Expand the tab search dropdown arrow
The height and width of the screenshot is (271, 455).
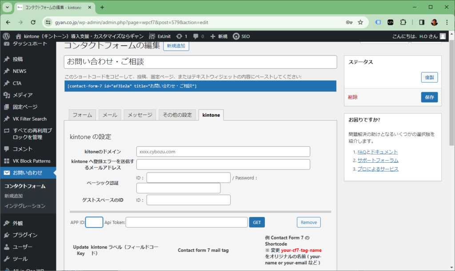coord(7,7)
